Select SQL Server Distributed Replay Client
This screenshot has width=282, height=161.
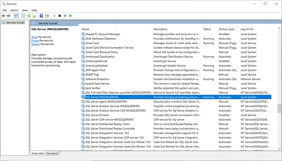tap(176, 124)
